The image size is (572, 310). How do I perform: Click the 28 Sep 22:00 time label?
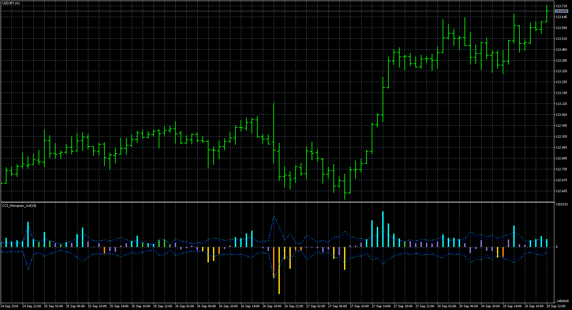point(556,306)
